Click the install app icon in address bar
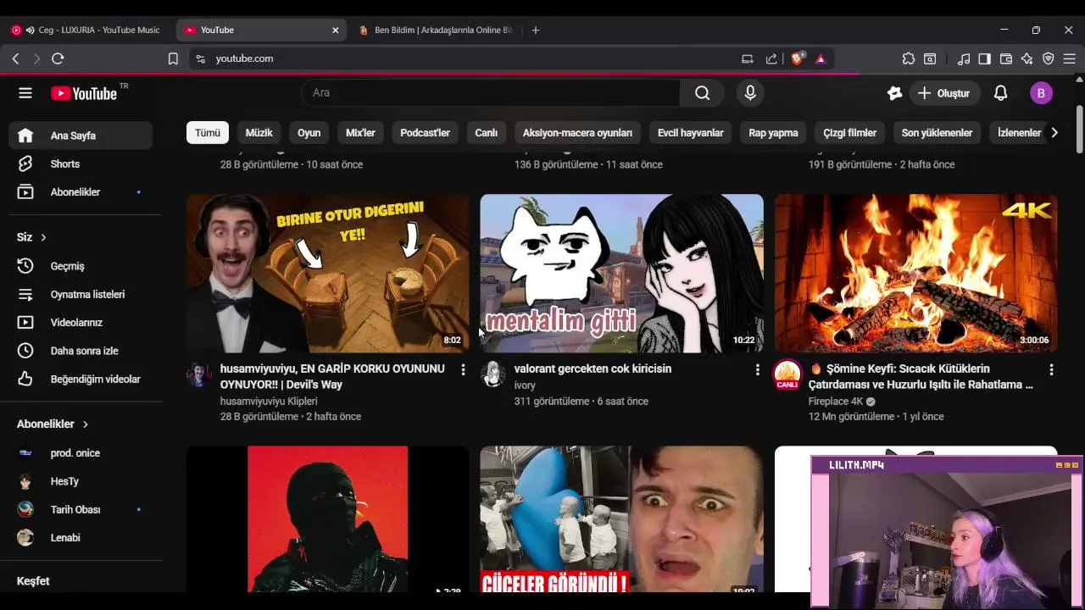1085x610 pixels. pos(747,58)
